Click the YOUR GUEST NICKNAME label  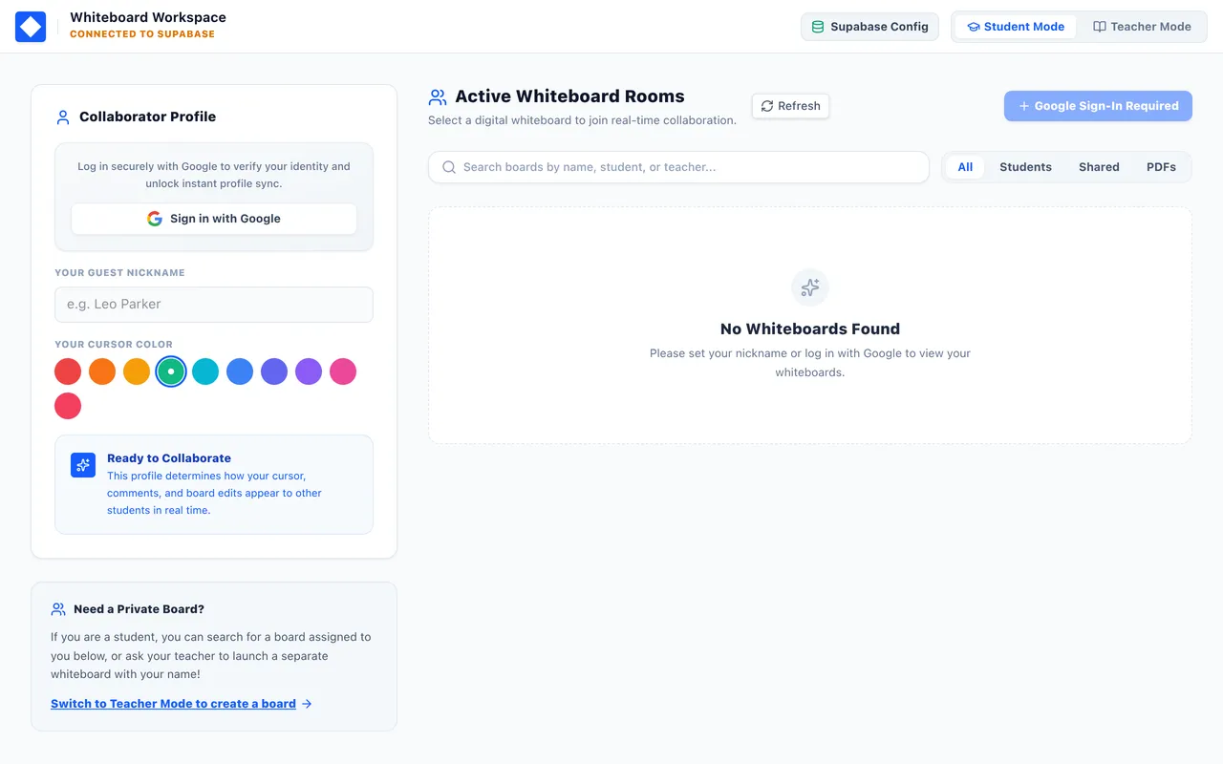tap(119, 273)
